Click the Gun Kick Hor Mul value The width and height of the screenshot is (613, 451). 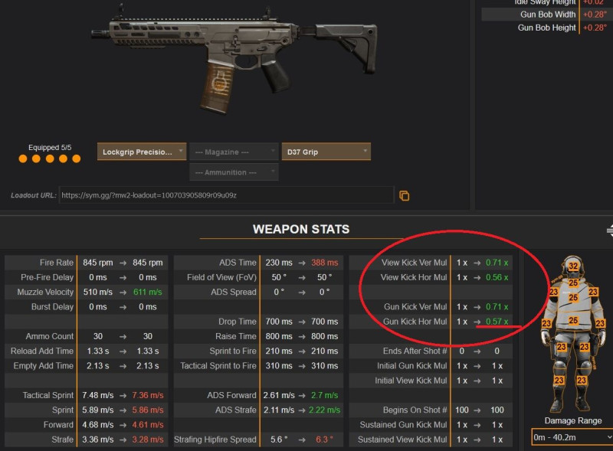497,322
